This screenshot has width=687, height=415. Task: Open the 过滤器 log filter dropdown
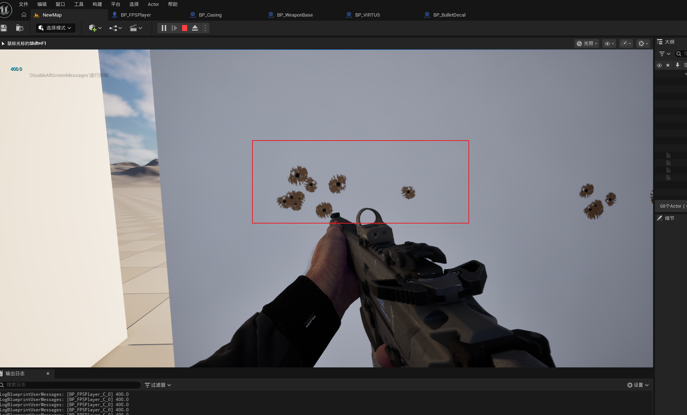(158, 385)
